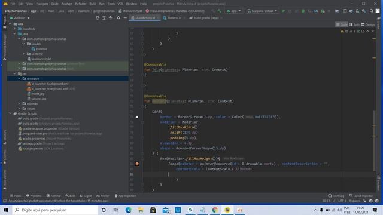Open the app run configuration dropdown
Image resolution: width=383 pixels, height=215 pixels.
pos(234,11)
